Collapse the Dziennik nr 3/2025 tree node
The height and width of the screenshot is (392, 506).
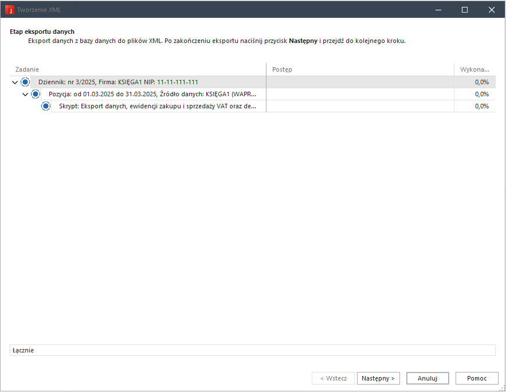(x=15, y=83)
